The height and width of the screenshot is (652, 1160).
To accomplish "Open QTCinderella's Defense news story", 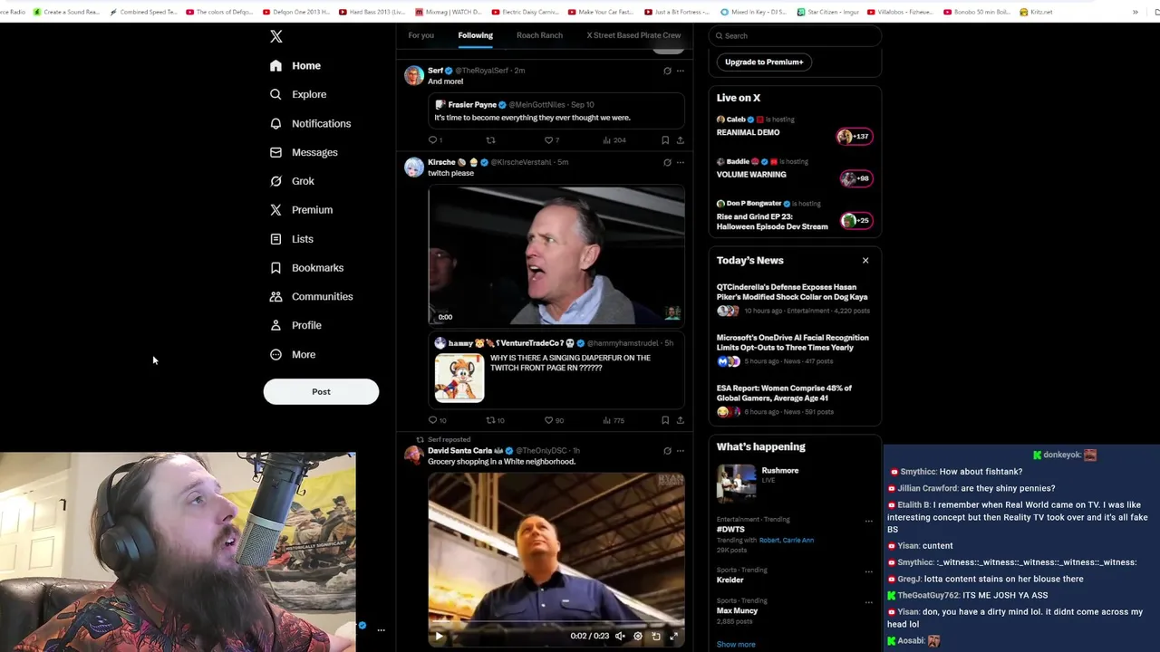I will [x=795, y=301].
